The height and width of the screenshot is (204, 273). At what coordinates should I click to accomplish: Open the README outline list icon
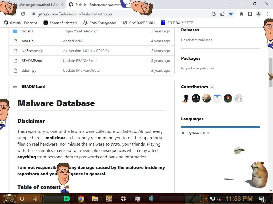(15, 86)
